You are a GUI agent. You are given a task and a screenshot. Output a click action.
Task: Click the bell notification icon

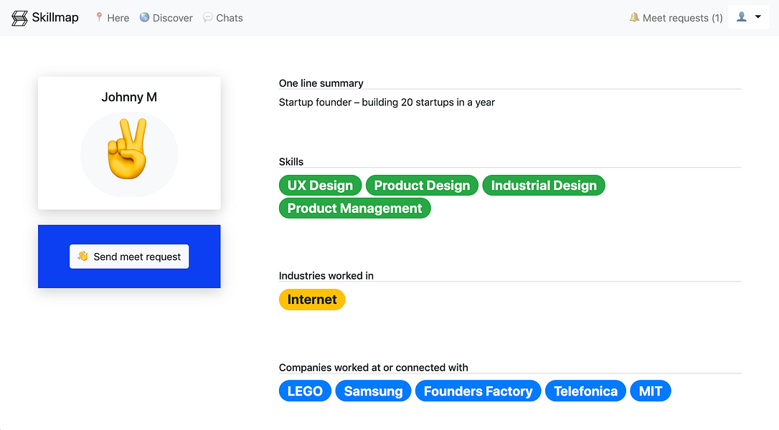pyautogui.click(x=634, y=17)
